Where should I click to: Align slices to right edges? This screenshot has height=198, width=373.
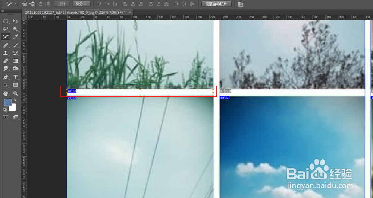pos(141,4)
